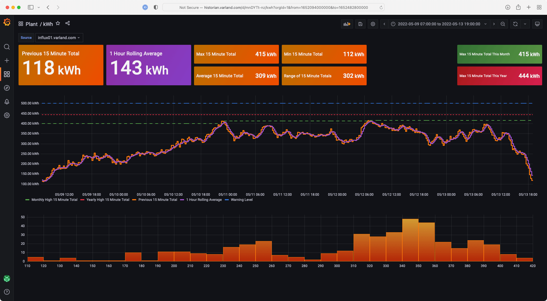Image resolution: width=547 pixels, height=301 pixels.
Task: Click the green Monthly High legend color swatch
Action: tap(28, 200)
